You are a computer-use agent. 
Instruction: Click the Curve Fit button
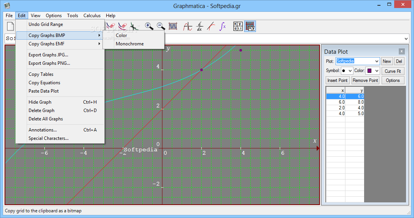(393, 71)
